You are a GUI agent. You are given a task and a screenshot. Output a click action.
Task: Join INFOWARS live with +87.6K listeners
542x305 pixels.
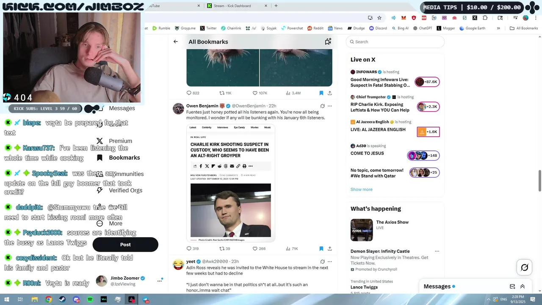[x=427, y=82]
